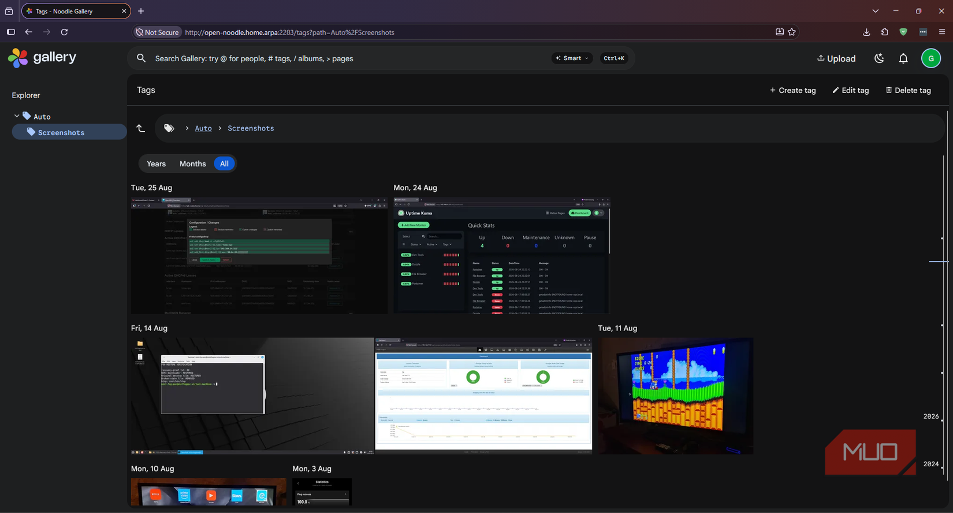The width and height of the screenshot is (953, 513).
Task: Follow the Auto breadcrumb link
Action: [203, 128]
